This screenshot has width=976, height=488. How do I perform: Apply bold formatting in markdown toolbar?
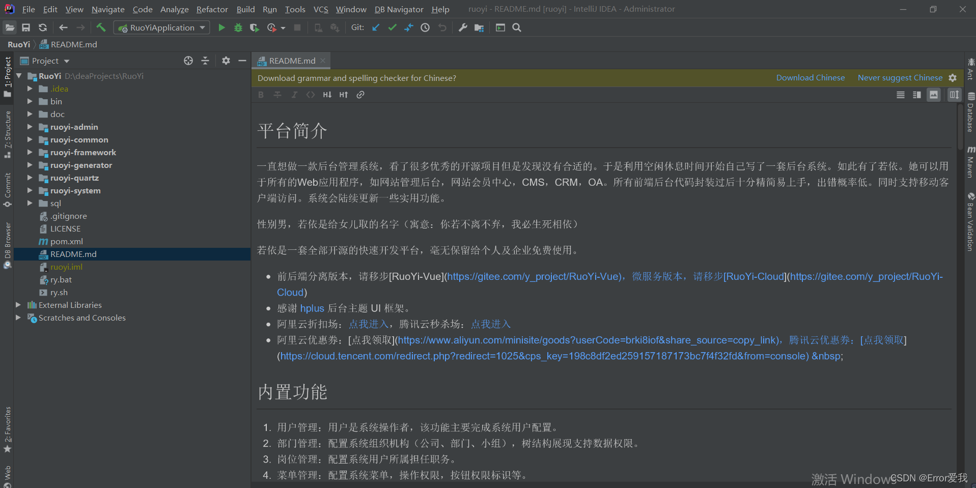click(x=261, y=95)
